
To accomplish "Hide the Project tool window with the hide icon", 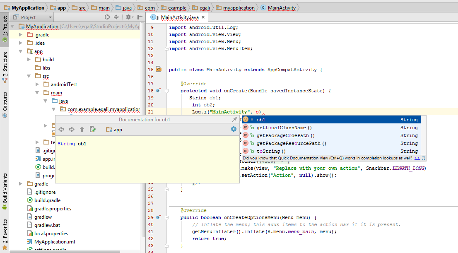I will pos(140,17).
